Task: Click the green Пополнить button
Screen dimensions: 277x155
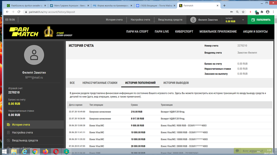Action: 261,20
